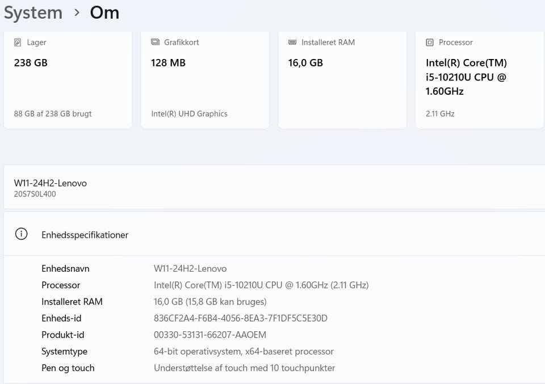Click the Enhedsnavn value in specifications
The image size is (545, 384).
coord(190,268)
